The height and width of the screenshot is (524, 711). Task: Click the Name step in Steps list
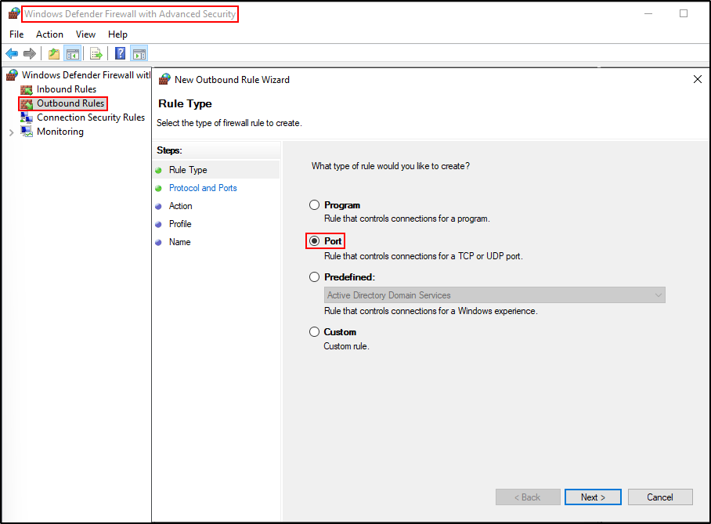click(179, 242)
